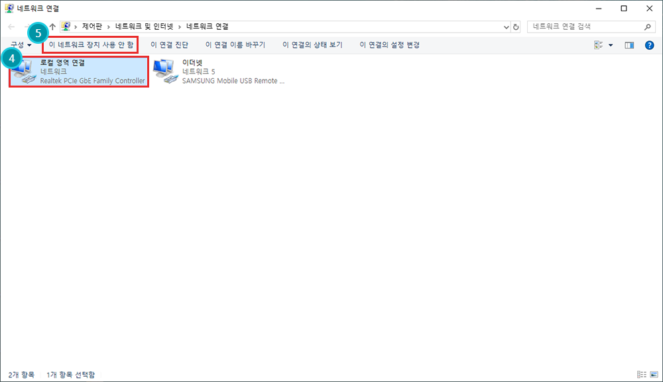This screenshot has height=382, width=663.
Task: Toggle the preview pane
Action: click(x=629, y=45)
